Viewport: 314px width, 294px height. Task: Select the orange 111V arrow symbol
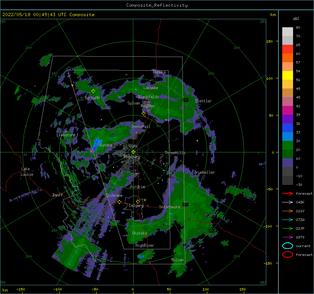click(287, 211)
